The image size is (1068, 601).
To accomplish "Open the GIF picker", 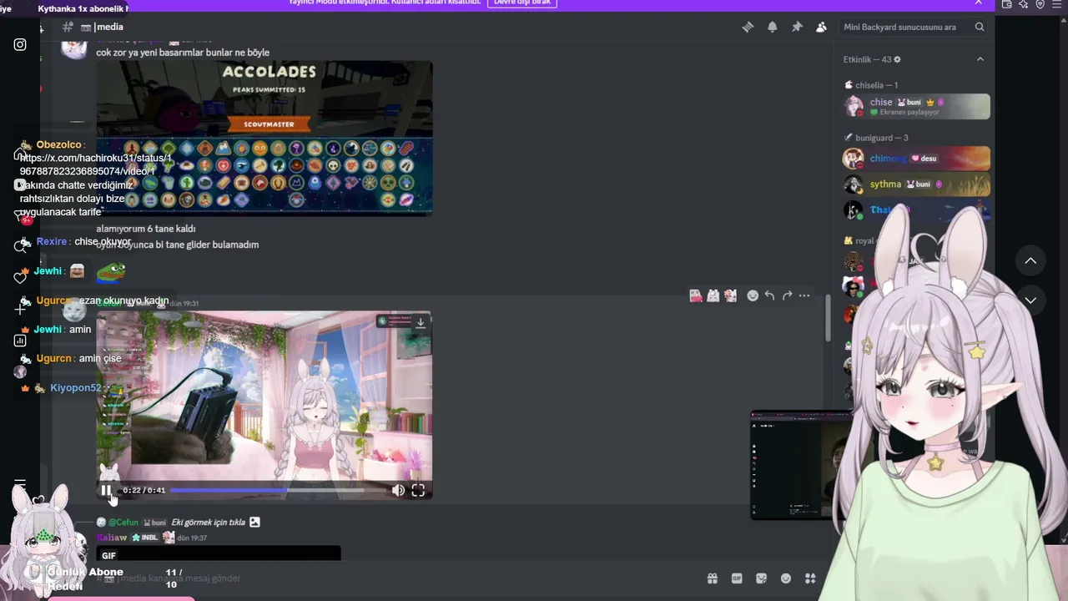I will coord(737,578).
